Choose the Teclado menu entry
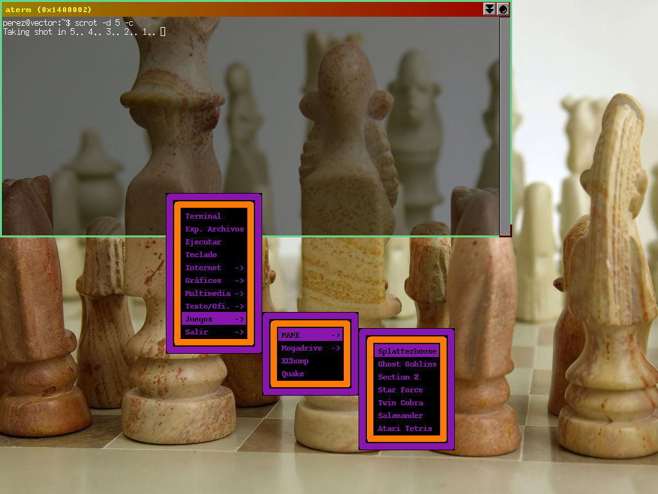Image resolution: width=658 pixels, height=494 pixels. [214, 255]
